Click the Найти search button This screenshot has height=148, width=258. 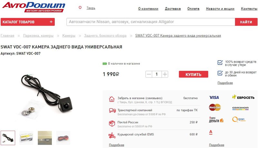point(246,22)
